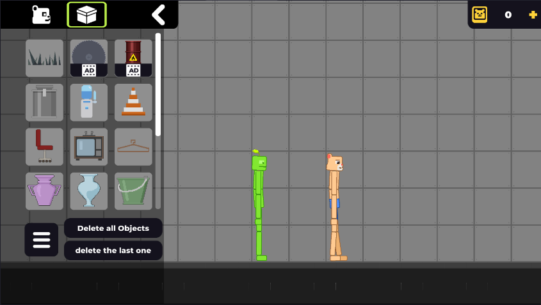Pick the clothes hanger item
Screen dimensions: 541x305
pos(134,147)
